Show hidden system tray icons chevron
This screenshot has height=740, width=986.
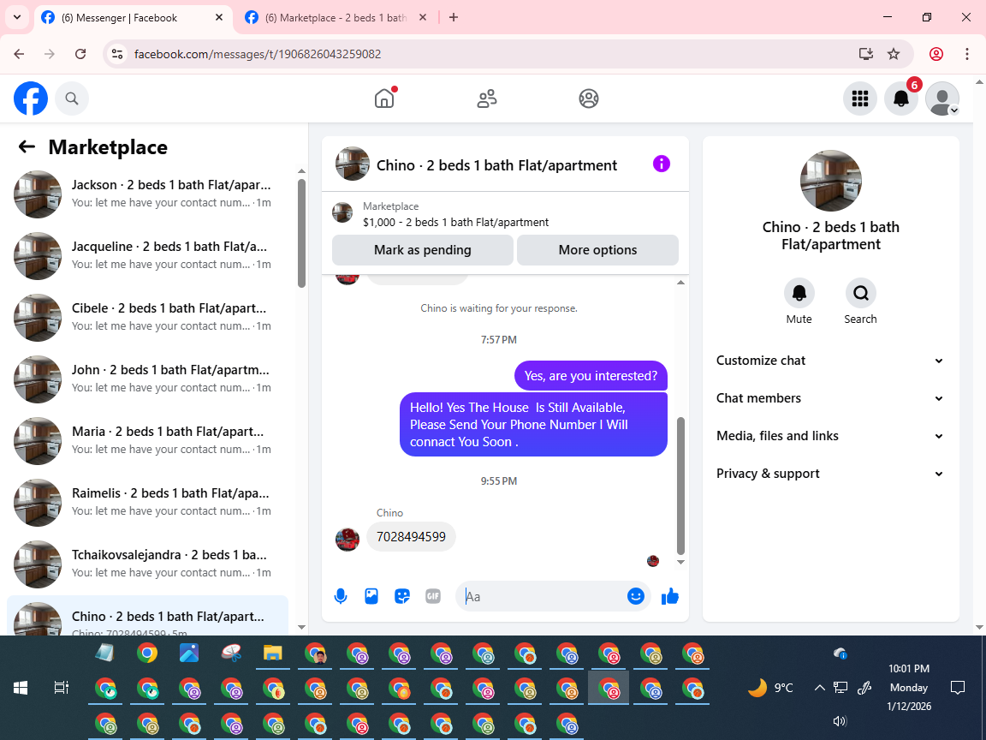[819, 688]
